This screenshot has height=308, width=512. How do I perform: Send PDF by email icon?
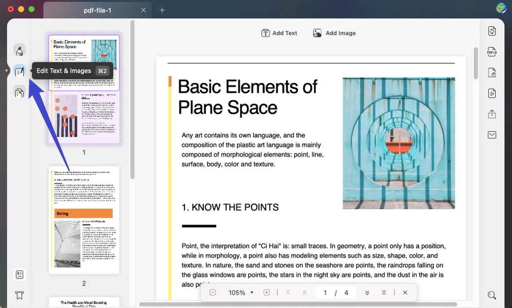click(x=492, y=135)
